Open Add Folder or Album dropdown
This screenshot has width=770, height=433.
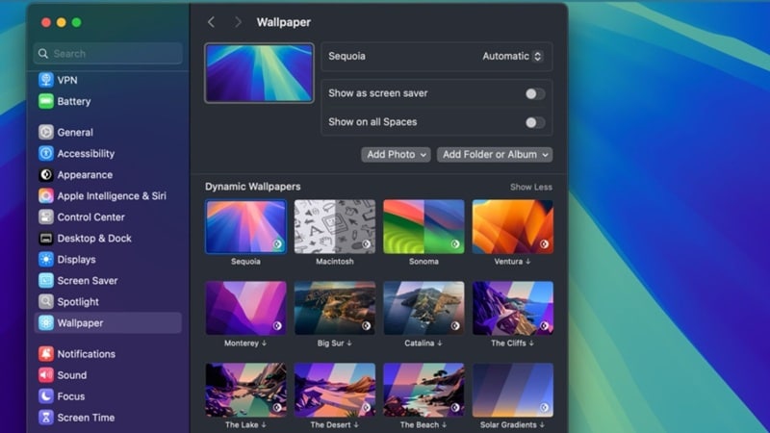pos(495,155)
